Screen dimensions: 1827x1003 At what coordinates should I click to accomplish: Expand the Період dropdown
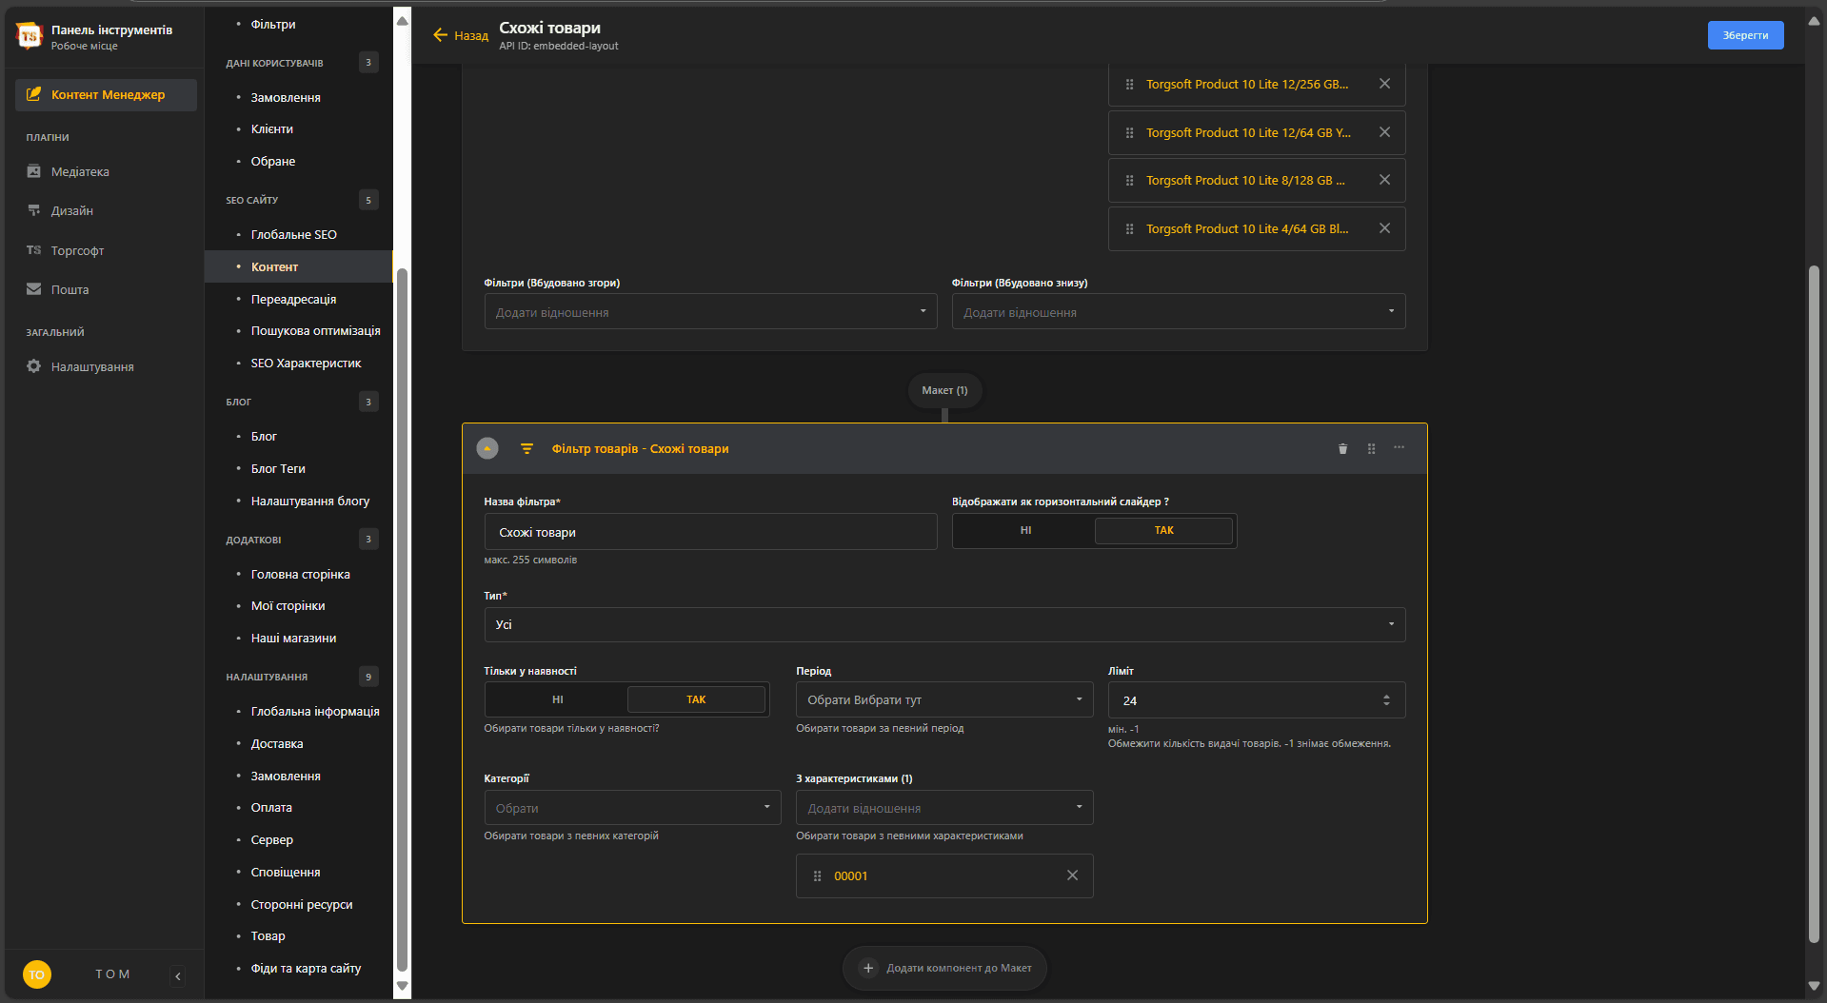click(944, 699)
